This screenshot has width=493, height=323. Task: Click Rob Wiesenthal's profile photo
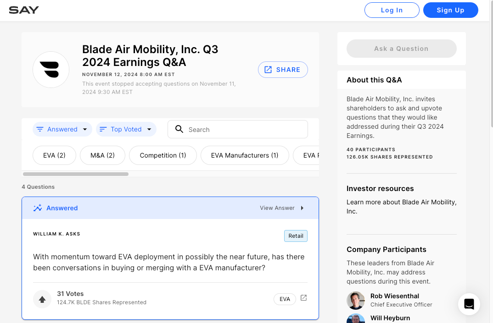tap(356, 301)
